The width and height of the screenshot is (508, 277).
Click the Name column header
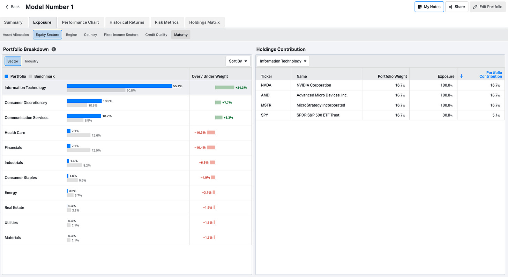coord(301,76)
